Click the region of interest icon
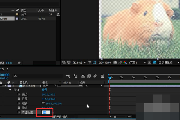Viewport: 180px width, 120px height. [89, 62]
